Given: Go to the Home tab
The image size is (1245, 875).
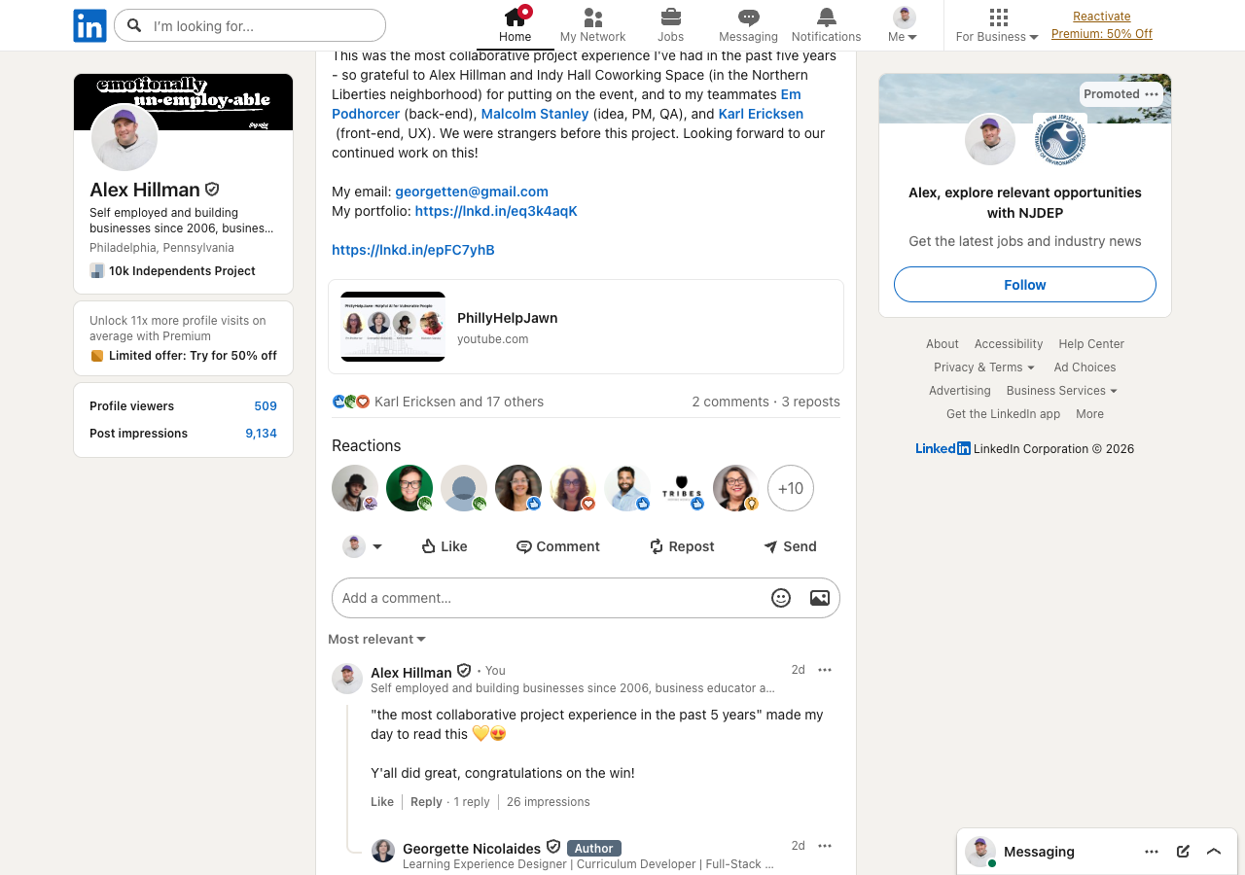Looking at the screenshot, I should 515,25.
